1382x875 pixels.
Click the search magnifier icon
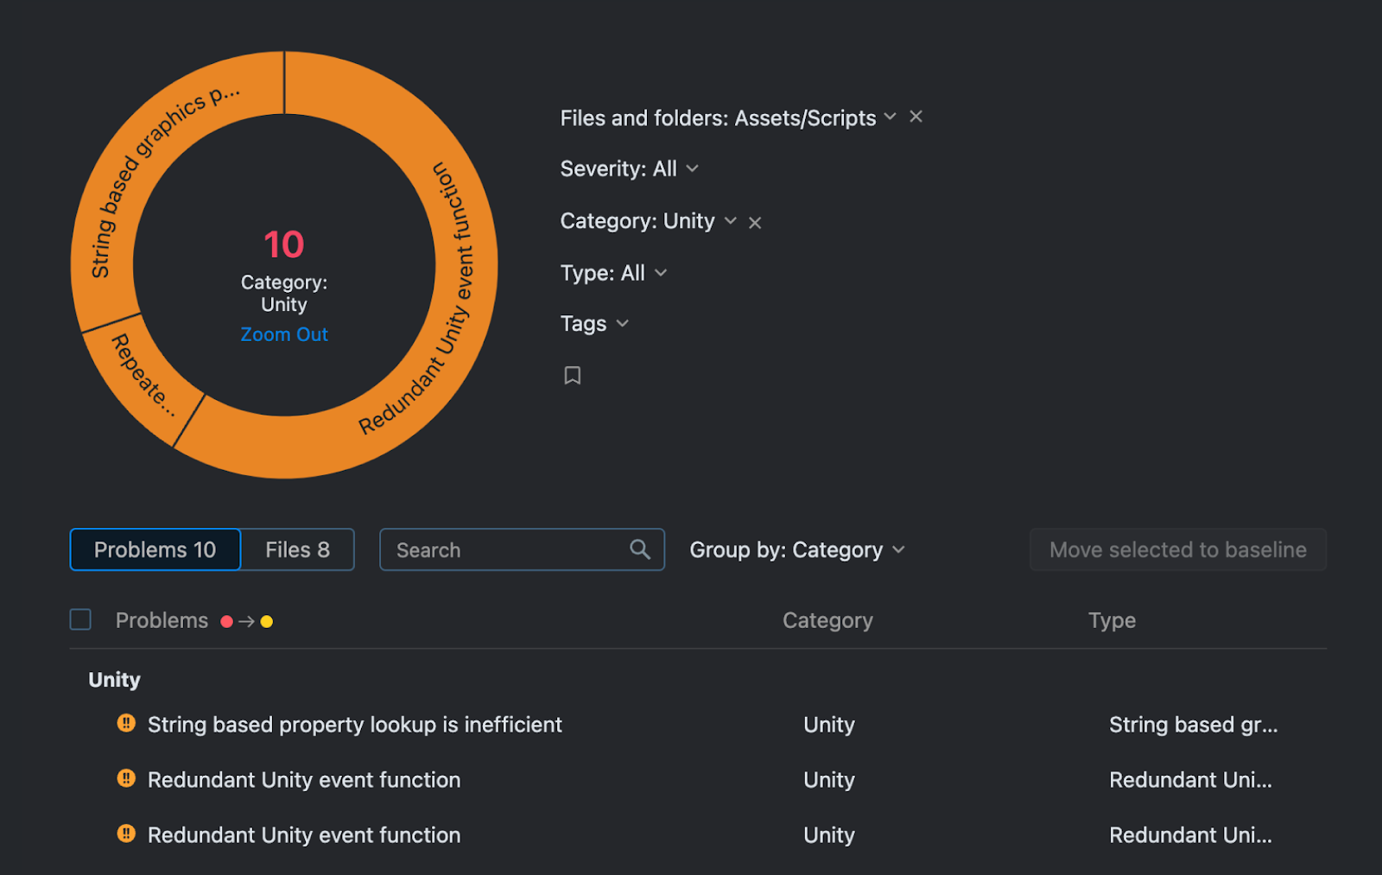tap(640, 549)
